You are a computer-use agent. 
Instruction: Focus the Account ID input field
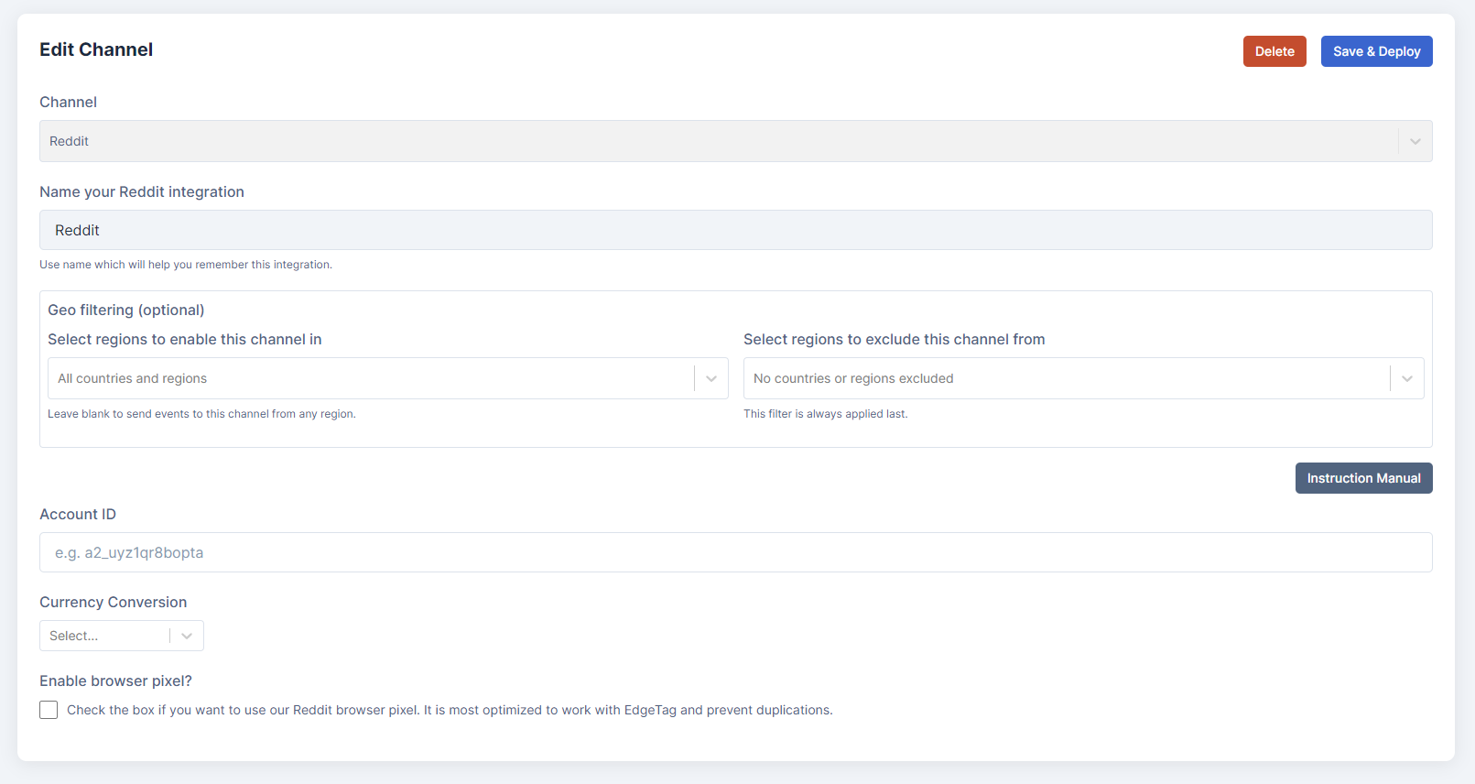(735, 552)
